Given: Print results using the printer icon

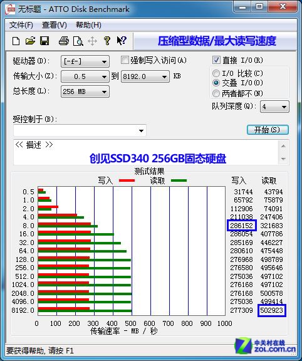Looking at the screenshot, I should [64, 41].
